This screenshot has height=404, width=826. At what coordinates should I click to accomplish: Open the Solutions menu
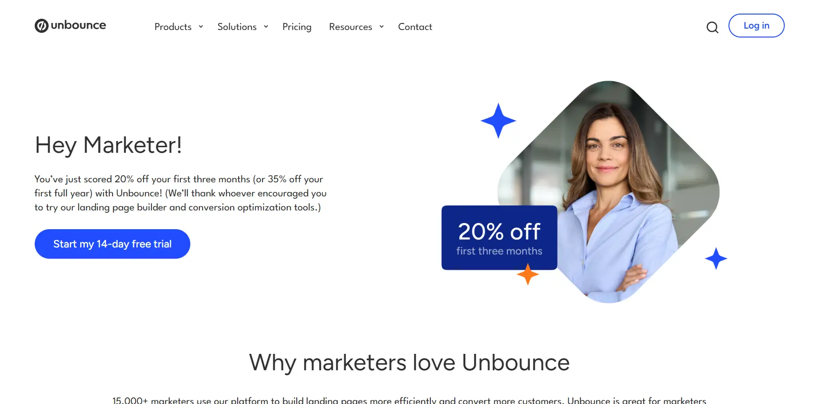tap(237, 27)
